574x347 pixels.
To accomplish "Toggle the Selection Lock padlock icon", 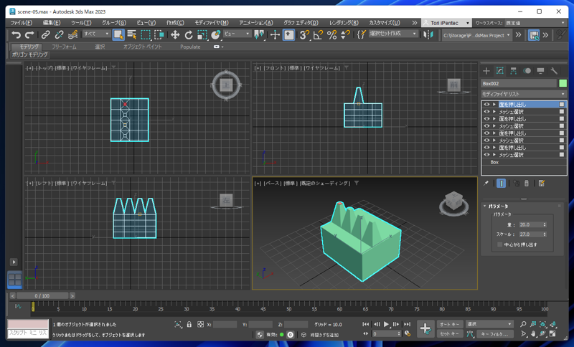I will coord(189,324).
